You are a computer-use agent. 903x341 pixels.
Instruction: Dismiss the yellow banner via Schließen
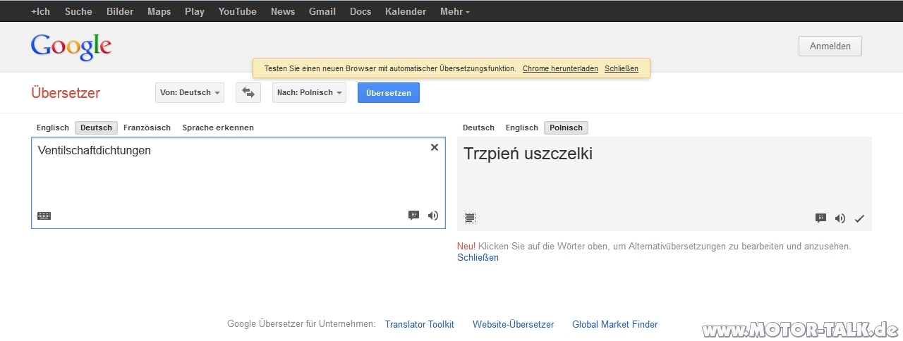(x=622, y=68)
